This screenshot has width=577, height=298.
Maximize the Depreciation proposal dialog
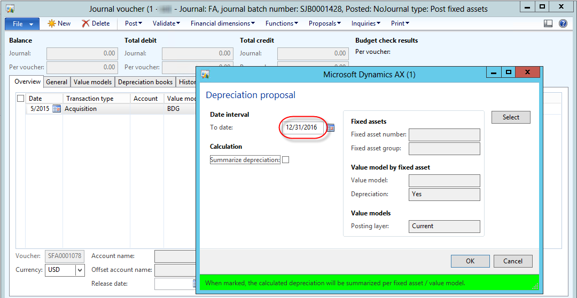[508, 73]
